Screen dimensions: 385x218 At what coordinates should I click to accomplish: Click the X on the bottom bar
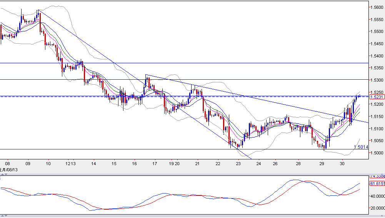click(x=382, y=216)
